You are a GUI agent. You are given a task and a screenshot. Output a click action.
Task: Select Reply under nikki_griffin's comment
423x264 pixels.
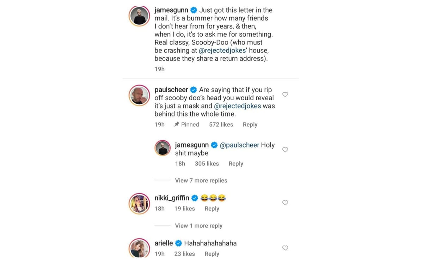212,208
